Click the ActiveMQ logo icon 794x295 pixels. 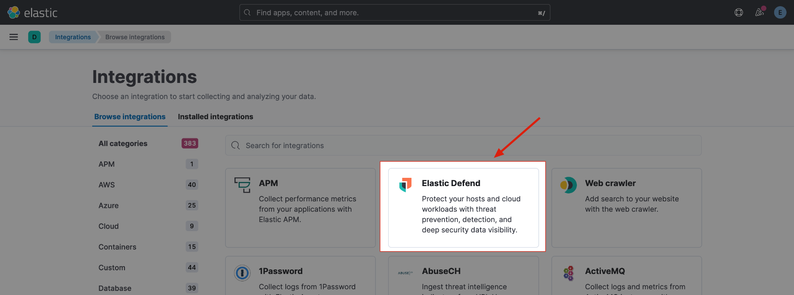(569, 273)
